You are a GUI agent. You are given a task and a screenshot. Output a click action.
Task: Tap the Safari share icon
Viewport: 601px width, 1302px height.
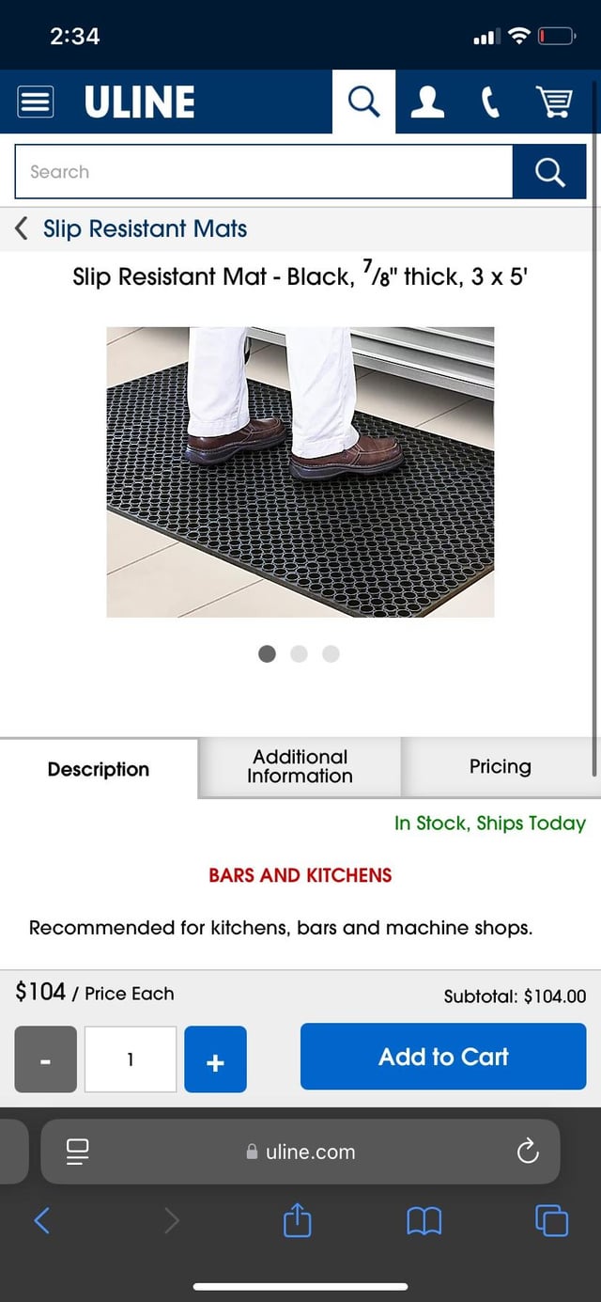[297, 1220]
